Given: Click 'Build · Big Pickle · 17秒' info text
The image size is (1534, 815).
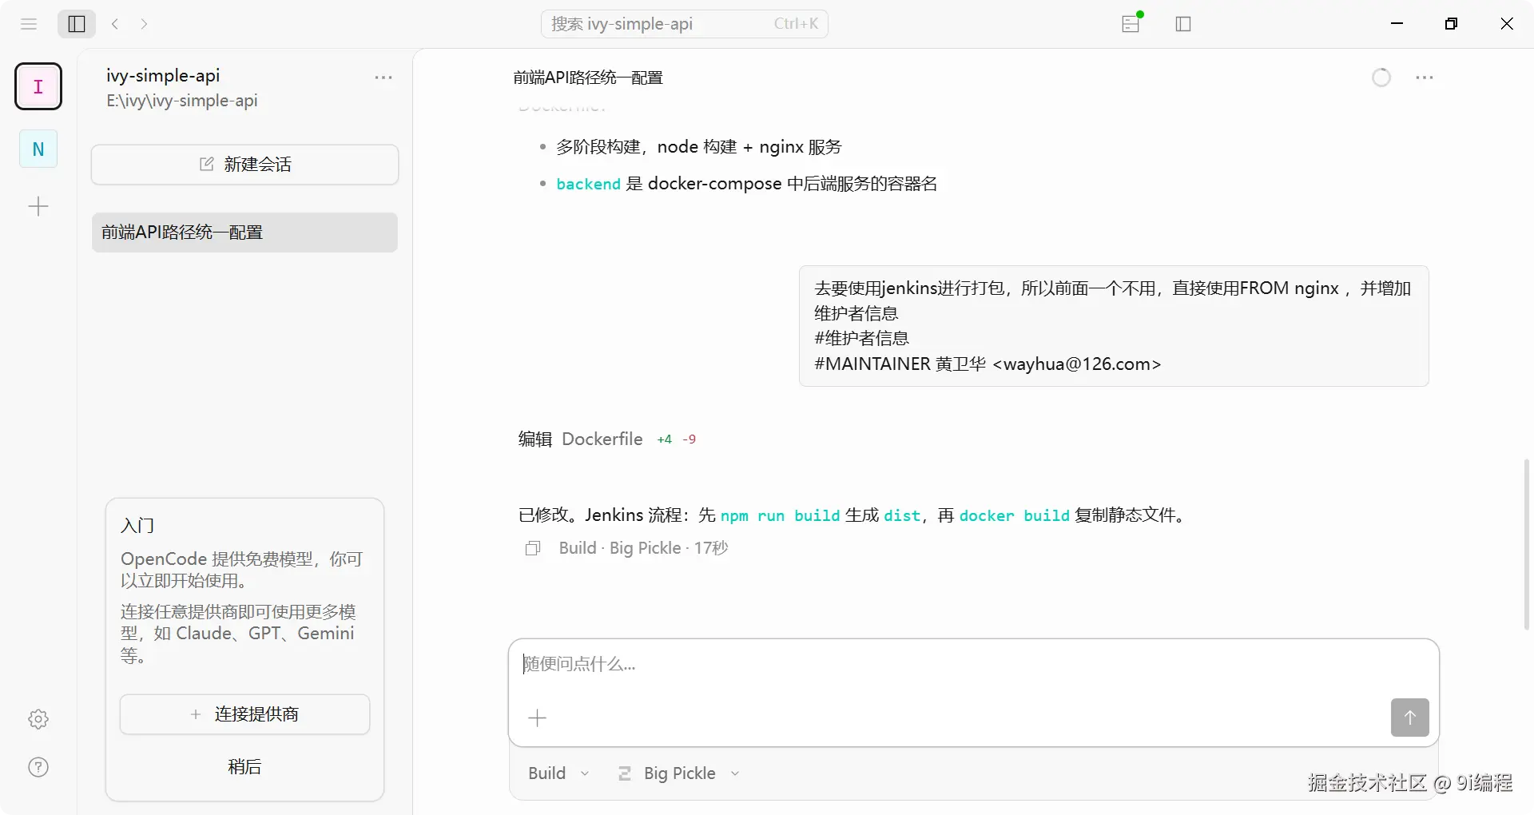Looking at the screenshot, I should 643,548.
